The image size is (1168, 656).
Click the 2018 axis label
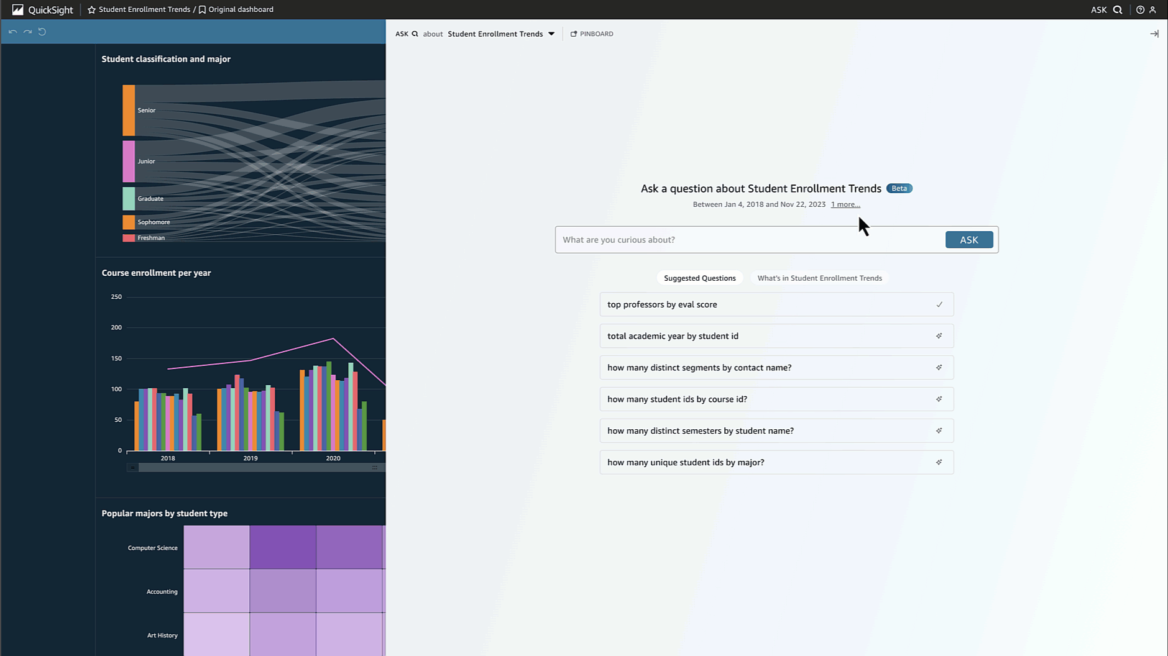(x=168, y=458)
